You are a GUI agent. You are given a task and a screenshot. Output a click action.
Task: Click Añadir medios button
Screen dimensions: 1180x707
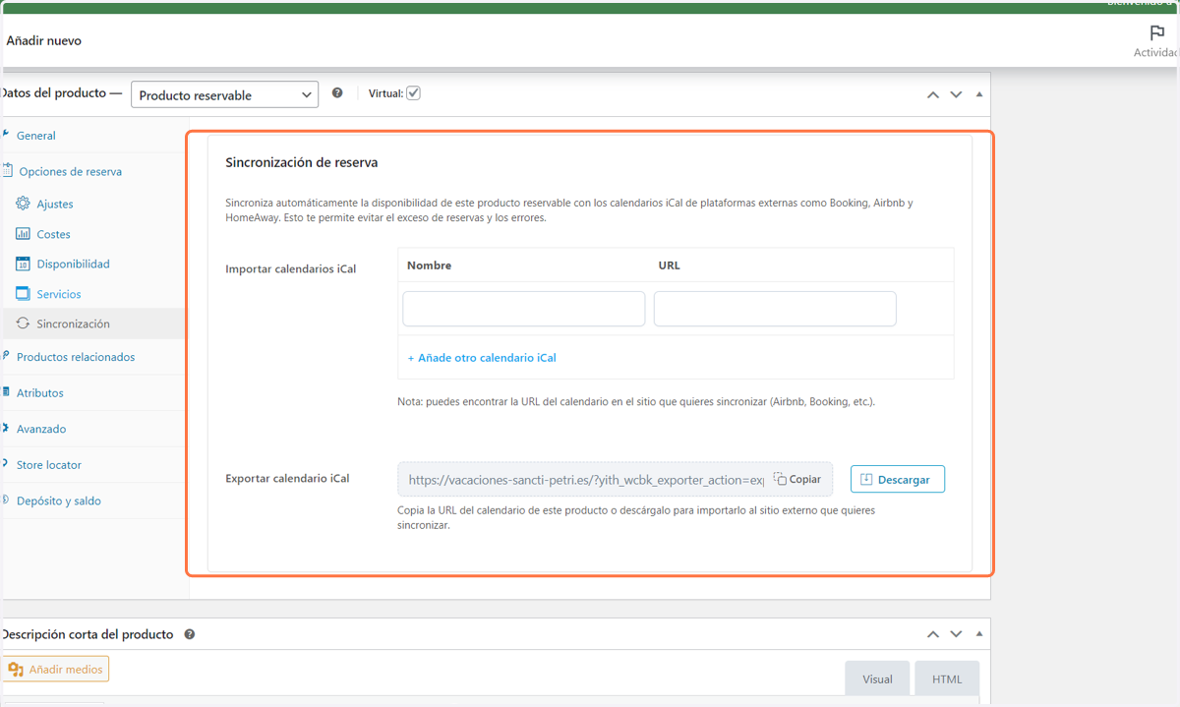click(55, 669)
